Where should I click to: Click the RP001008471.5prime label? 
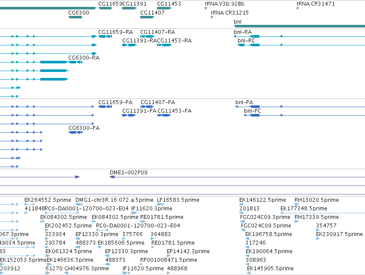[169, 260]
